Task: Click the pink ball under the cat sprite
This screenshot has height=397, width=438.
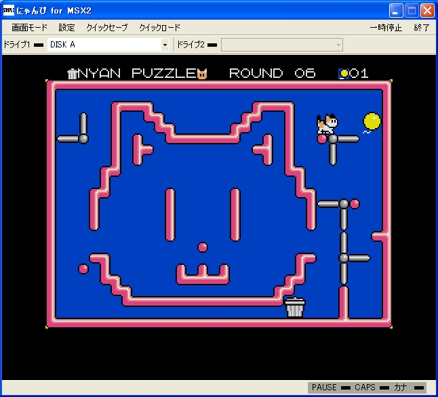Action: click(322, 139)
